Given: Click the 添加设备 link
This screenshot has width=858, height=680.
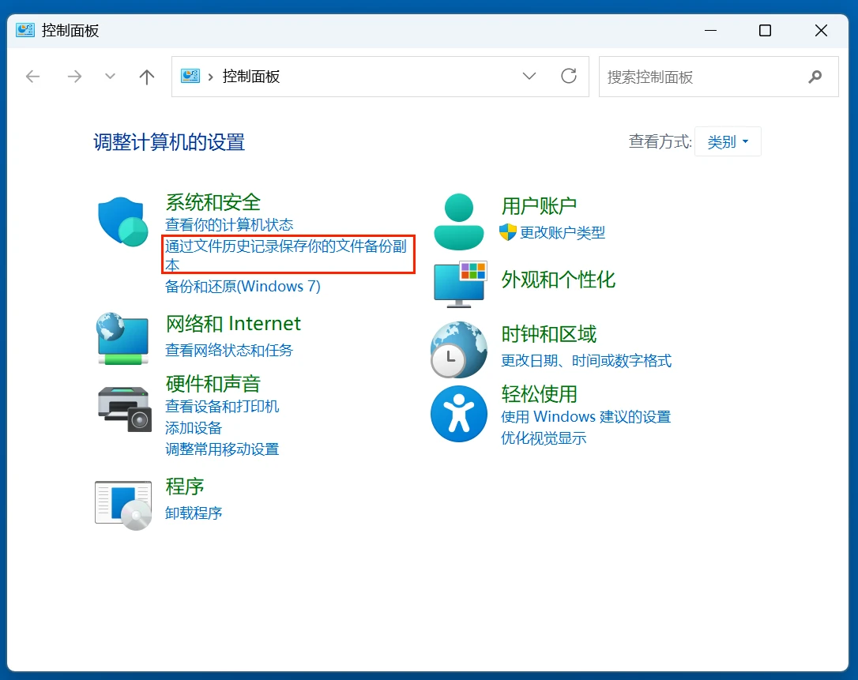Looking at the screenshot, I should click(x=194, y=428).
